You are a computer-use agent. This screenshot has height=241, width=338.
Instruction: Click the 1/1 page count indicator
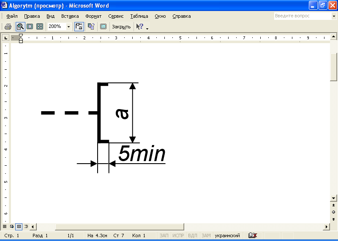[x=71, y=236]
